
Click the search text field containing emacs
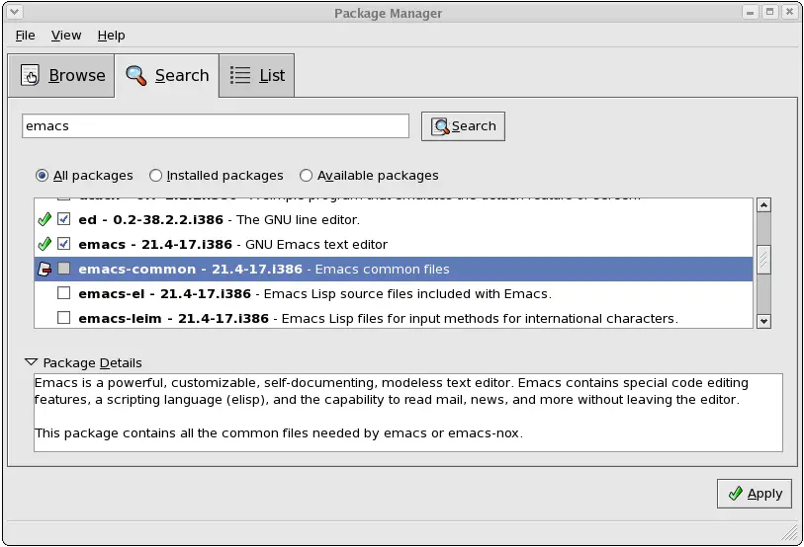(x=215, y=126)
